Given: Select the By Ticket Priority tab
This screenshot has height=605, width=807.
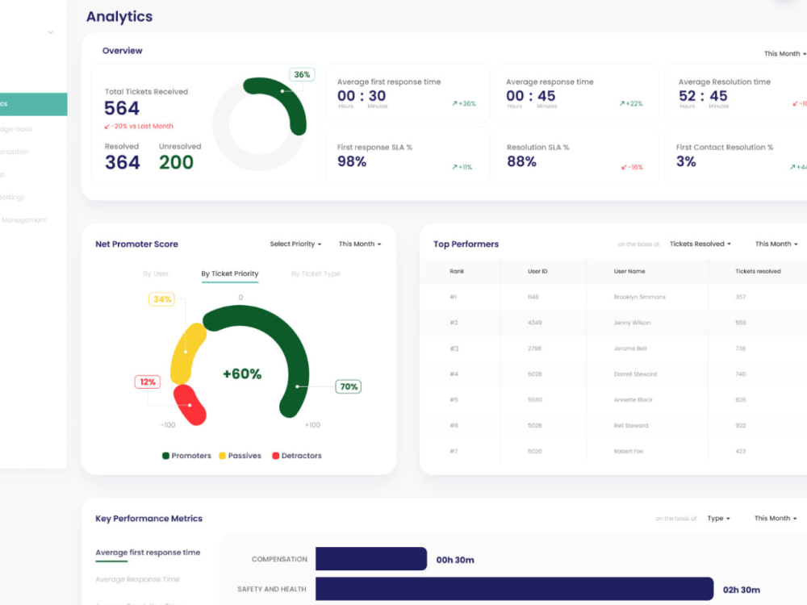Looking at the screenshot, I should coord(229,273).
